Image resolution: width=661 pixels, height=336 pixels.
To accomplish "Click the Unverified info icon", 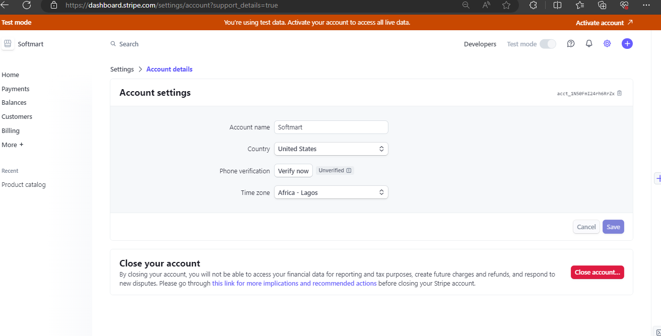I will [x=349, y=170].
